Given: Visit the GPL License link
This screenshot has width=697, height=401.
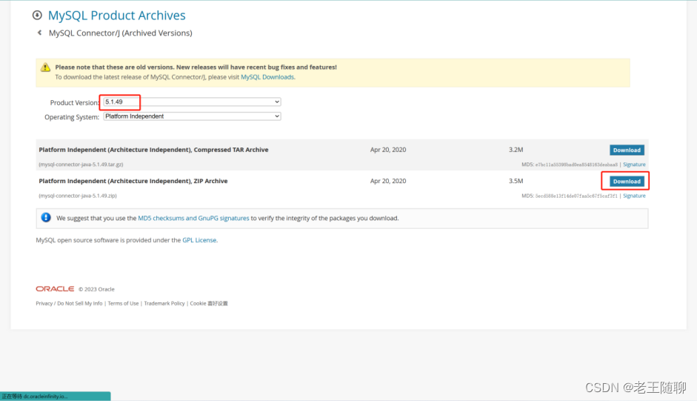Looking at the screenshot, I should tap(199, 240).
